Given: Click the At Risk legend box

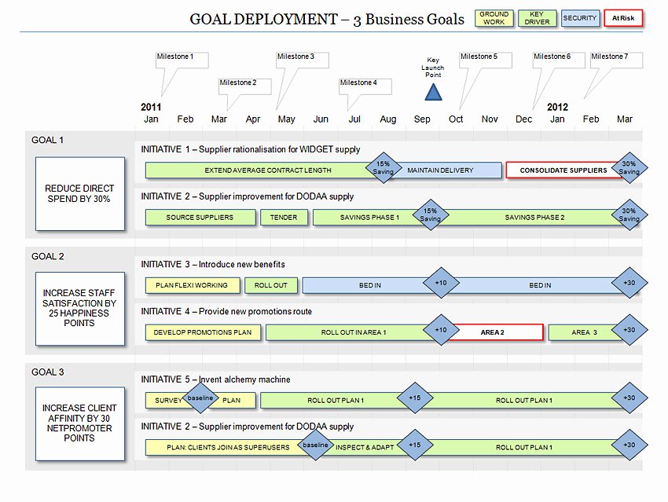Looking at the screenshot, I should (x=623, y=18).
